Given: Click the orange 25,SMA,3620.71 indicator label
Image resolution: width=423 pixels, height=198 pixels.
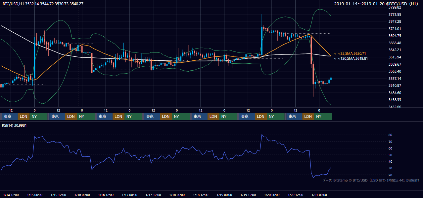Looking at the screenshot, I should point(351,53).
